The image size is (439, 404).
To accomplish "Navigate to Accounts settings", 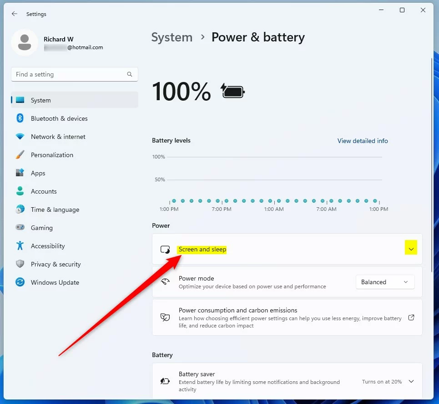I will 75,191.
